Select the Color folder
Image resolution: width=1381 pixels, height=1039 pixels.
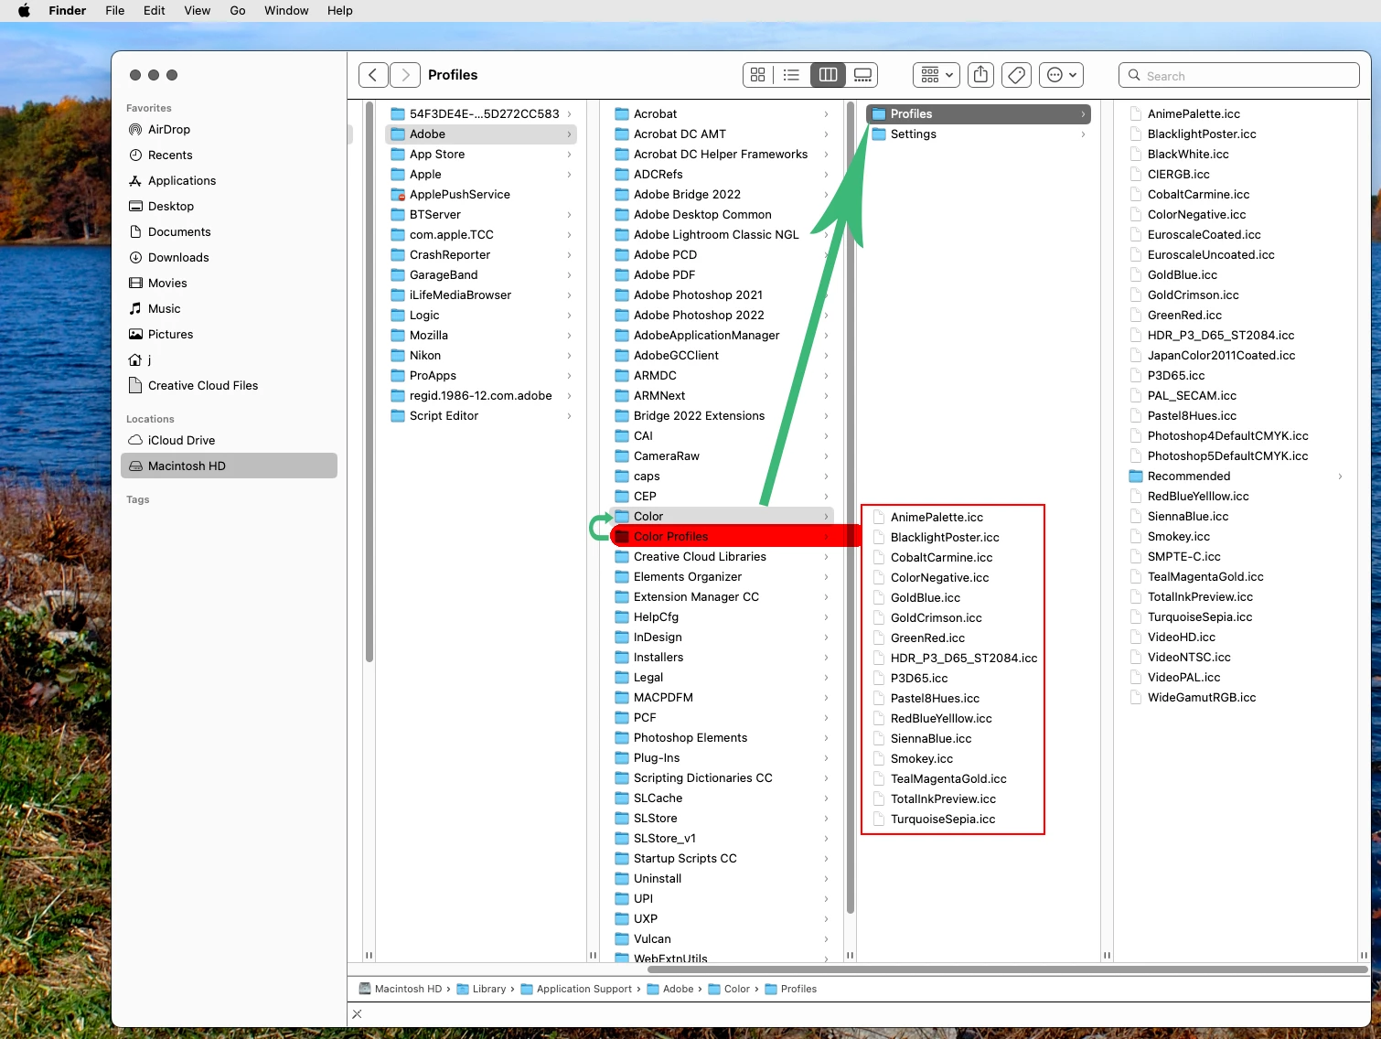(721, 517)
